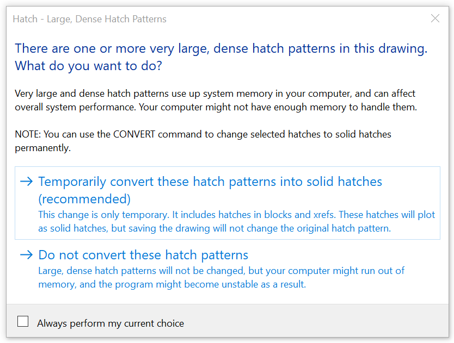454x343 pixels.
Task: Enable the Always perform my current choice checkbox
Action: click(x=23, y=322)
